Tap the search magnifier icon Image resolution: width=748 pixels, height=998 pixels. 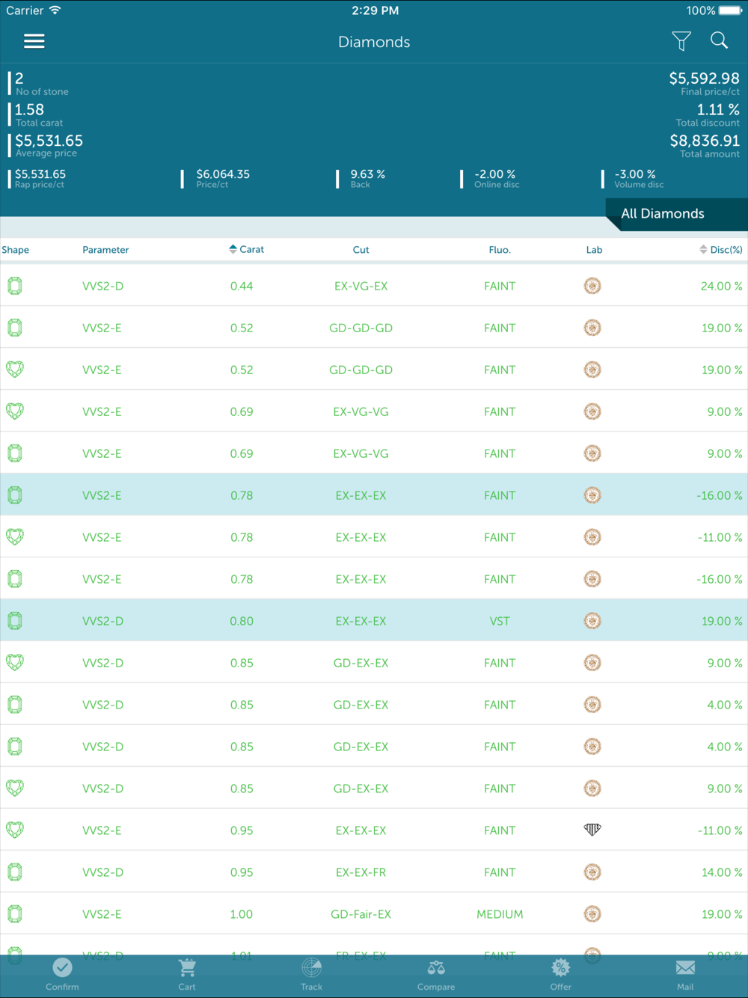pyautogui.click(x=719, y=40)
